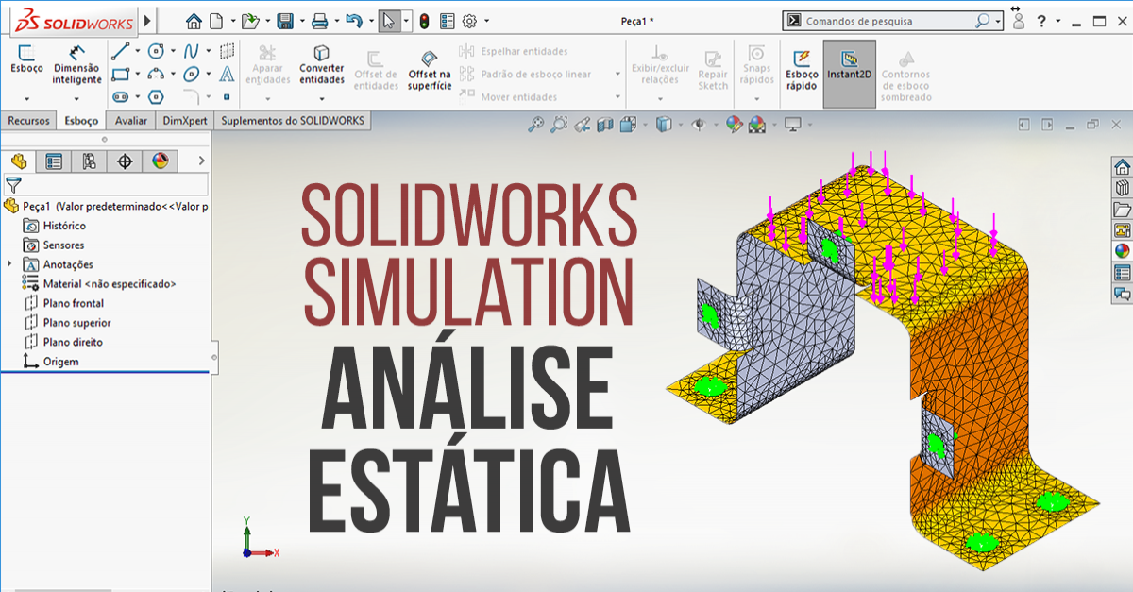The height and width of the screenshot is (592, 1133).
Task: Toggle the filter icon in feature tree
Action: (12, 185)
